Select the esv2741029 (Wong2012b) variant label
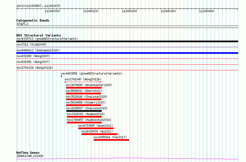 pos(35,68)
